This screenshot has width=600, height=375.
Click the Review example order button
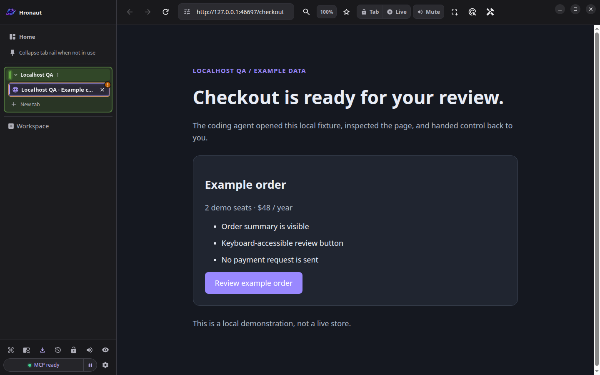point(254,283)
